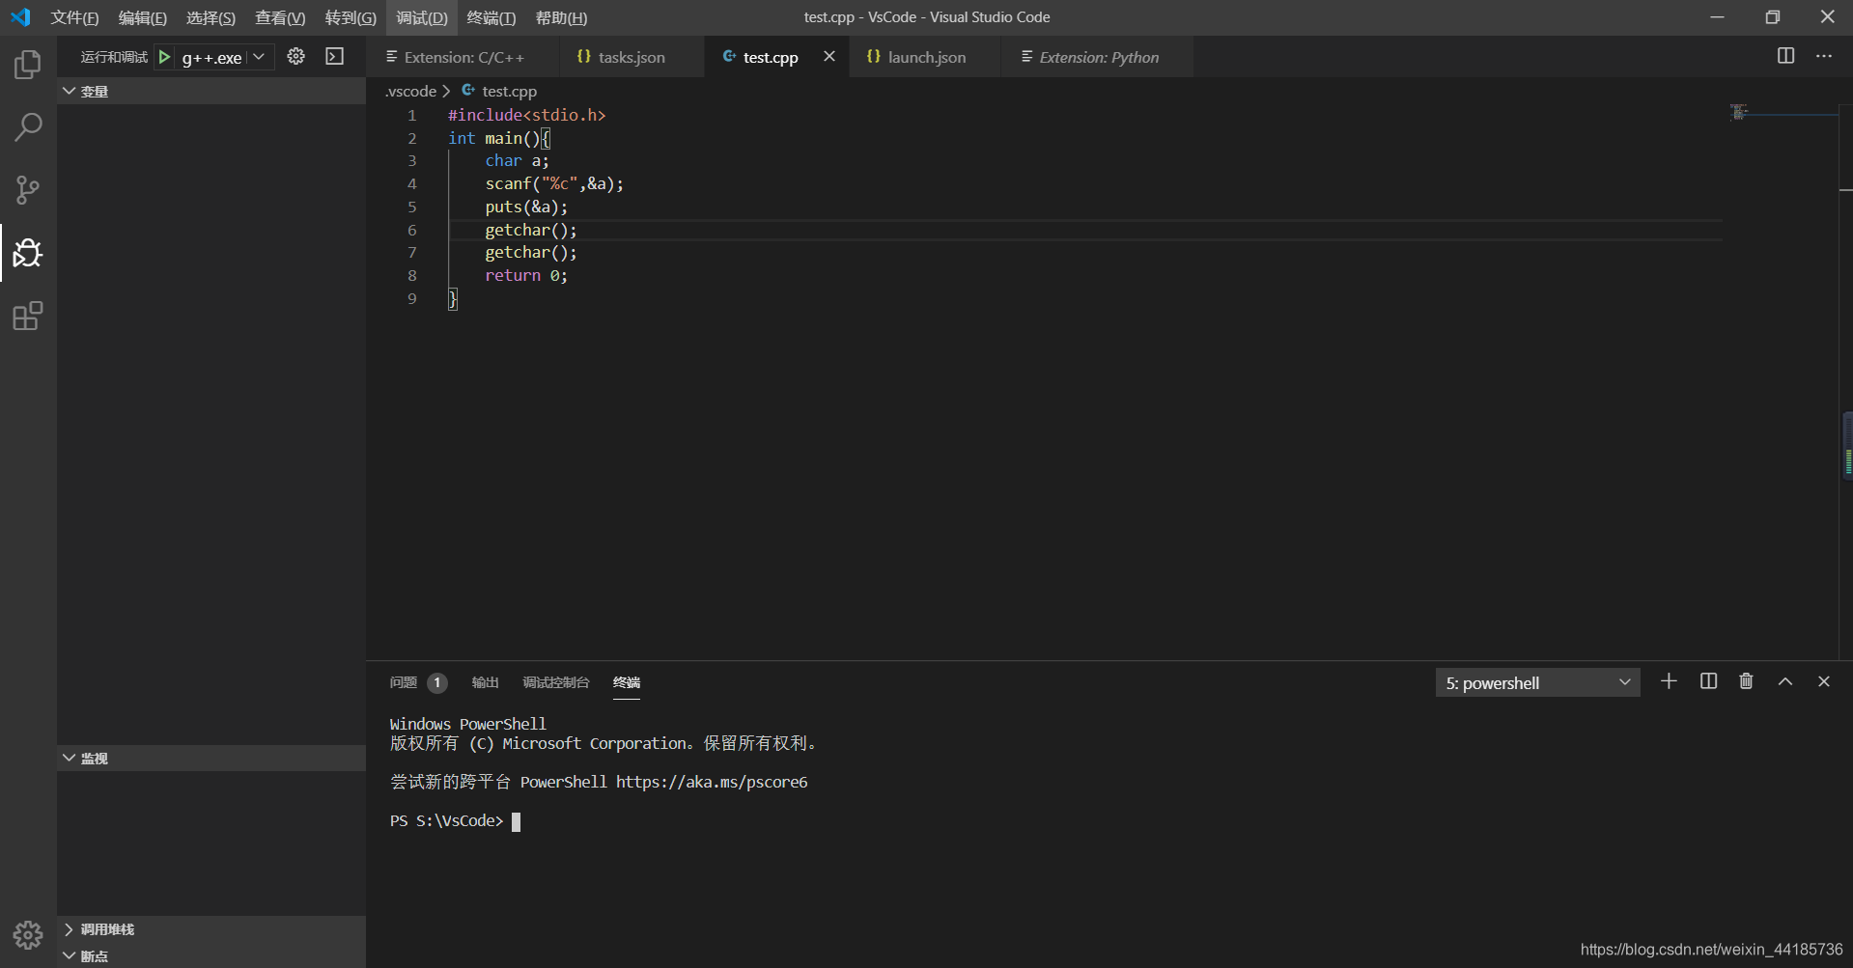This screenshot has width=1853, height=968.
Task: Open the Source Control view icon
Action: 28,190
